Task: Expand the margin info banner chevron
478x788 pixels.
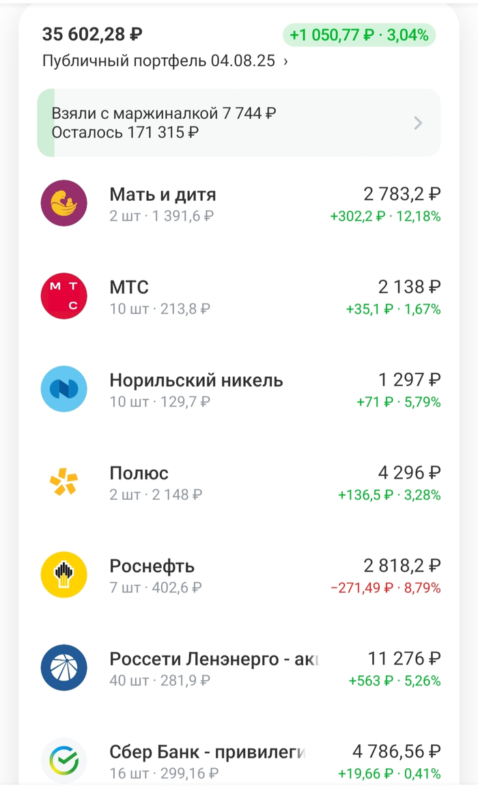Action: 418,123
